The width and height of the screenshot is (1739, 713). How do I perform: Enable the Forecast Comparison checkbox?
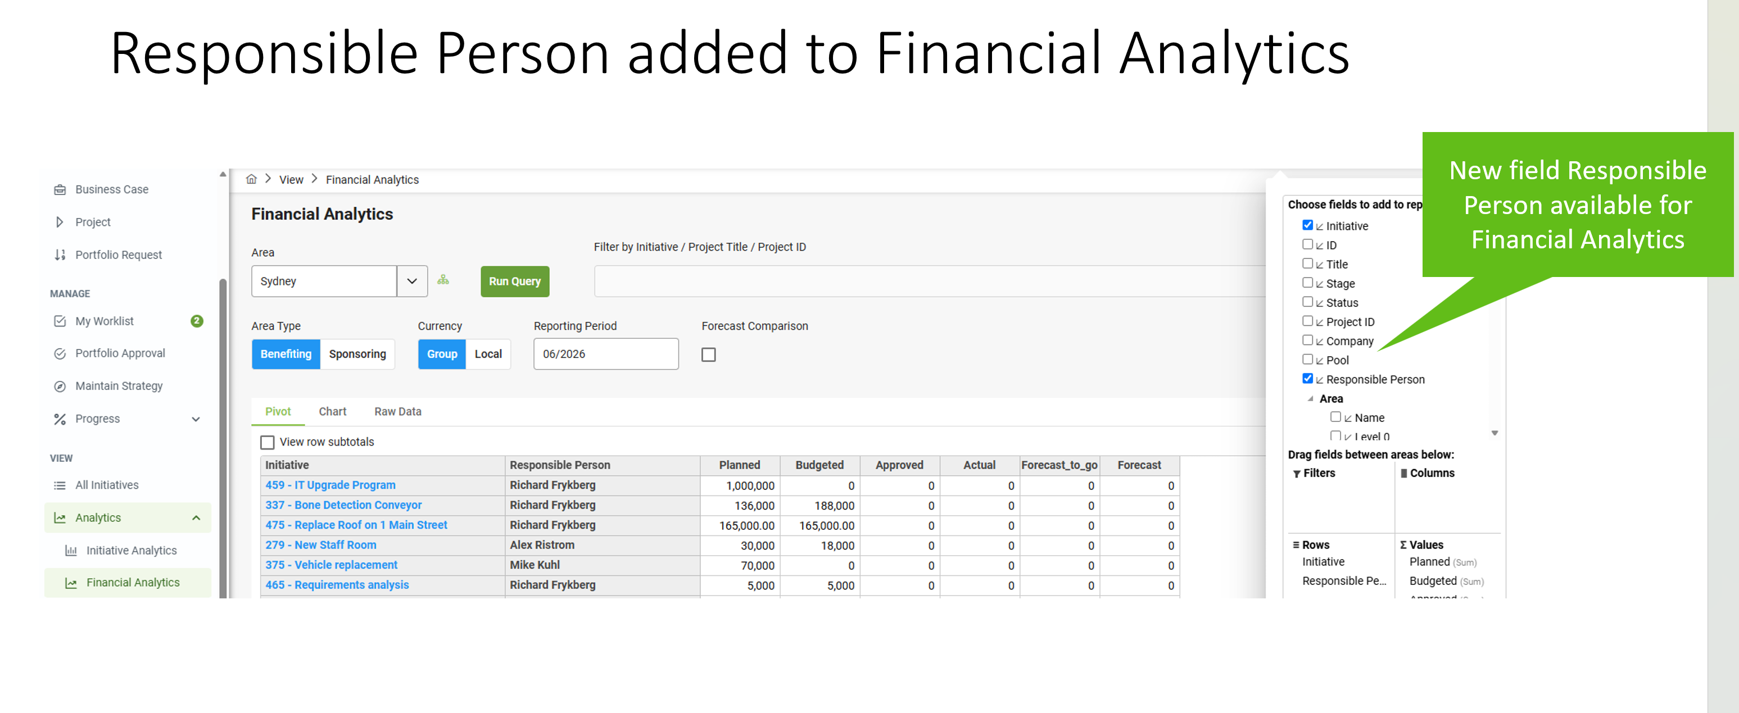pyautogui.click(x=708, y=354)
